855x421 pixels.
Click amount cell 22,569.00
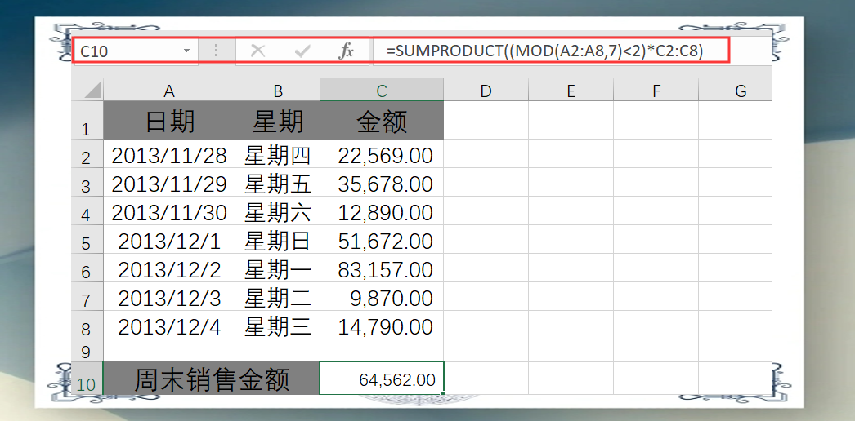pyautogui.click(x=382, y=154)
